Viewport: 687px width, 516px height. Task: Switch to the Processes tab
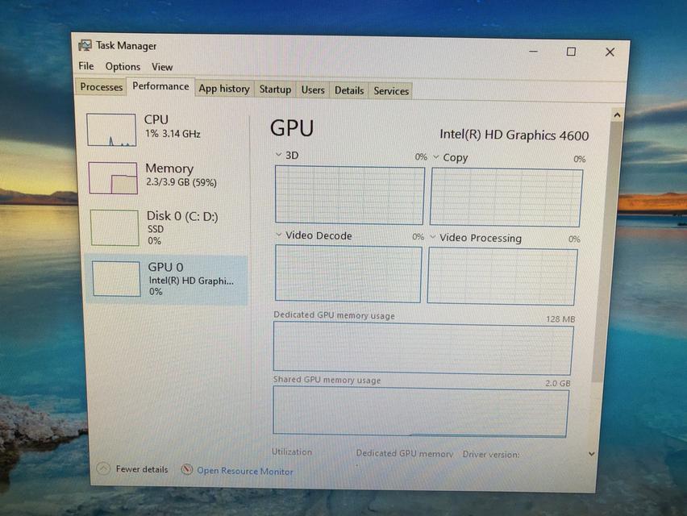(102, 87)
